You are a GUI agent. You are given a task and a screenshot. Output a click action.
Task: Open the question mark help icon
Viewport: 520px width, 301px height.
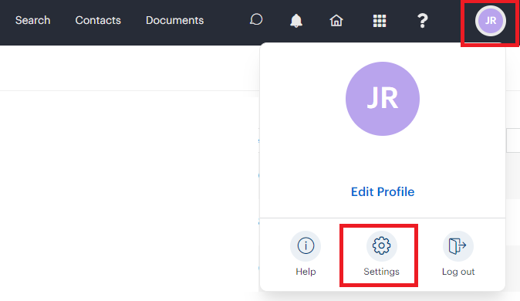pos(422,21)
